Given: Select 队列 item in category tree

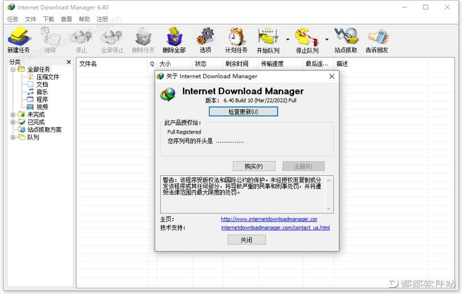Looking at the screenshot, I should point(33,137).
